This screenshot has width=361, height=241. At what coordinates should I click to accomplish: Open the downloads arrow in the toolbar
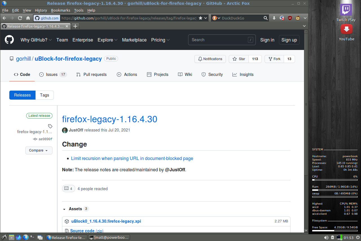(274, 18)
